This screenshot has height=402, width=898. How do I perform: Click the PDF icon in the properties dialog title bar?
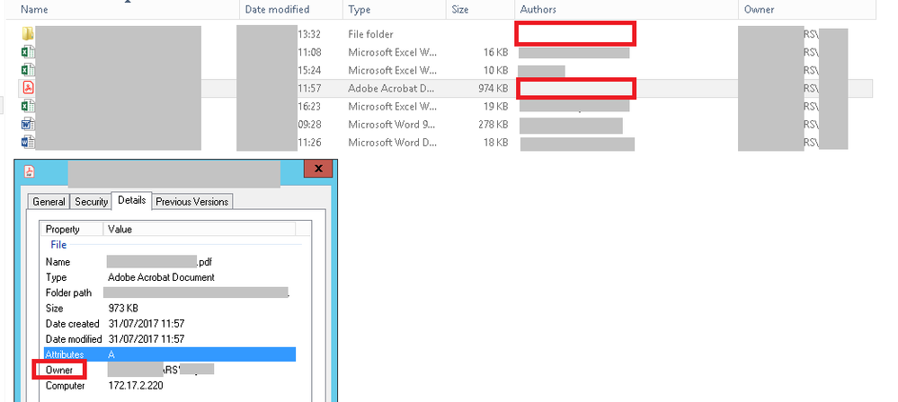[x=29, y=170]
